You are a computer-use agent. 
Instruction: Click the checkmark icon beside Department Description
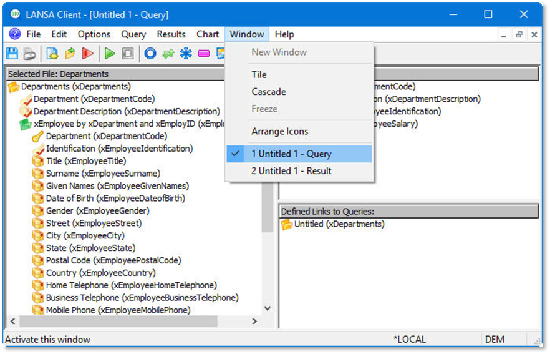(26, 112)
